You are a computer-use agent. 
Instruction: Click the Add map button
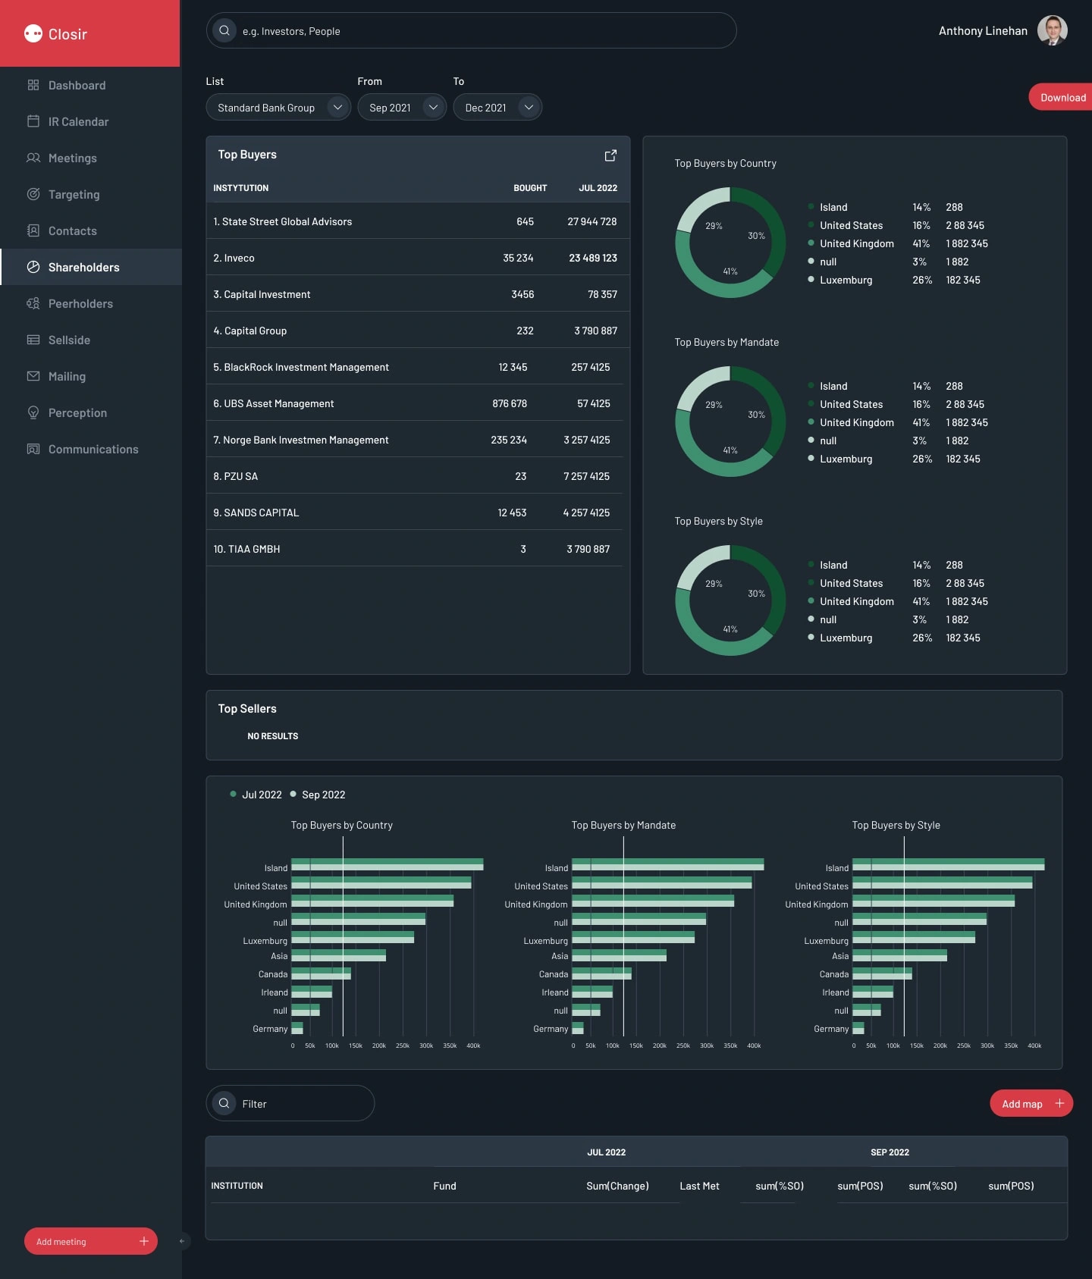[1031, 1103]
